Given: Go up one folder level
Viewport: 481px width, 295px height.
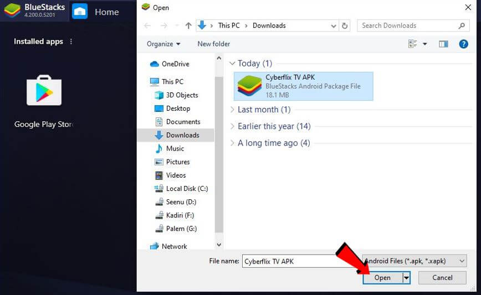Looking at the screenshot, I should (188, 25).
